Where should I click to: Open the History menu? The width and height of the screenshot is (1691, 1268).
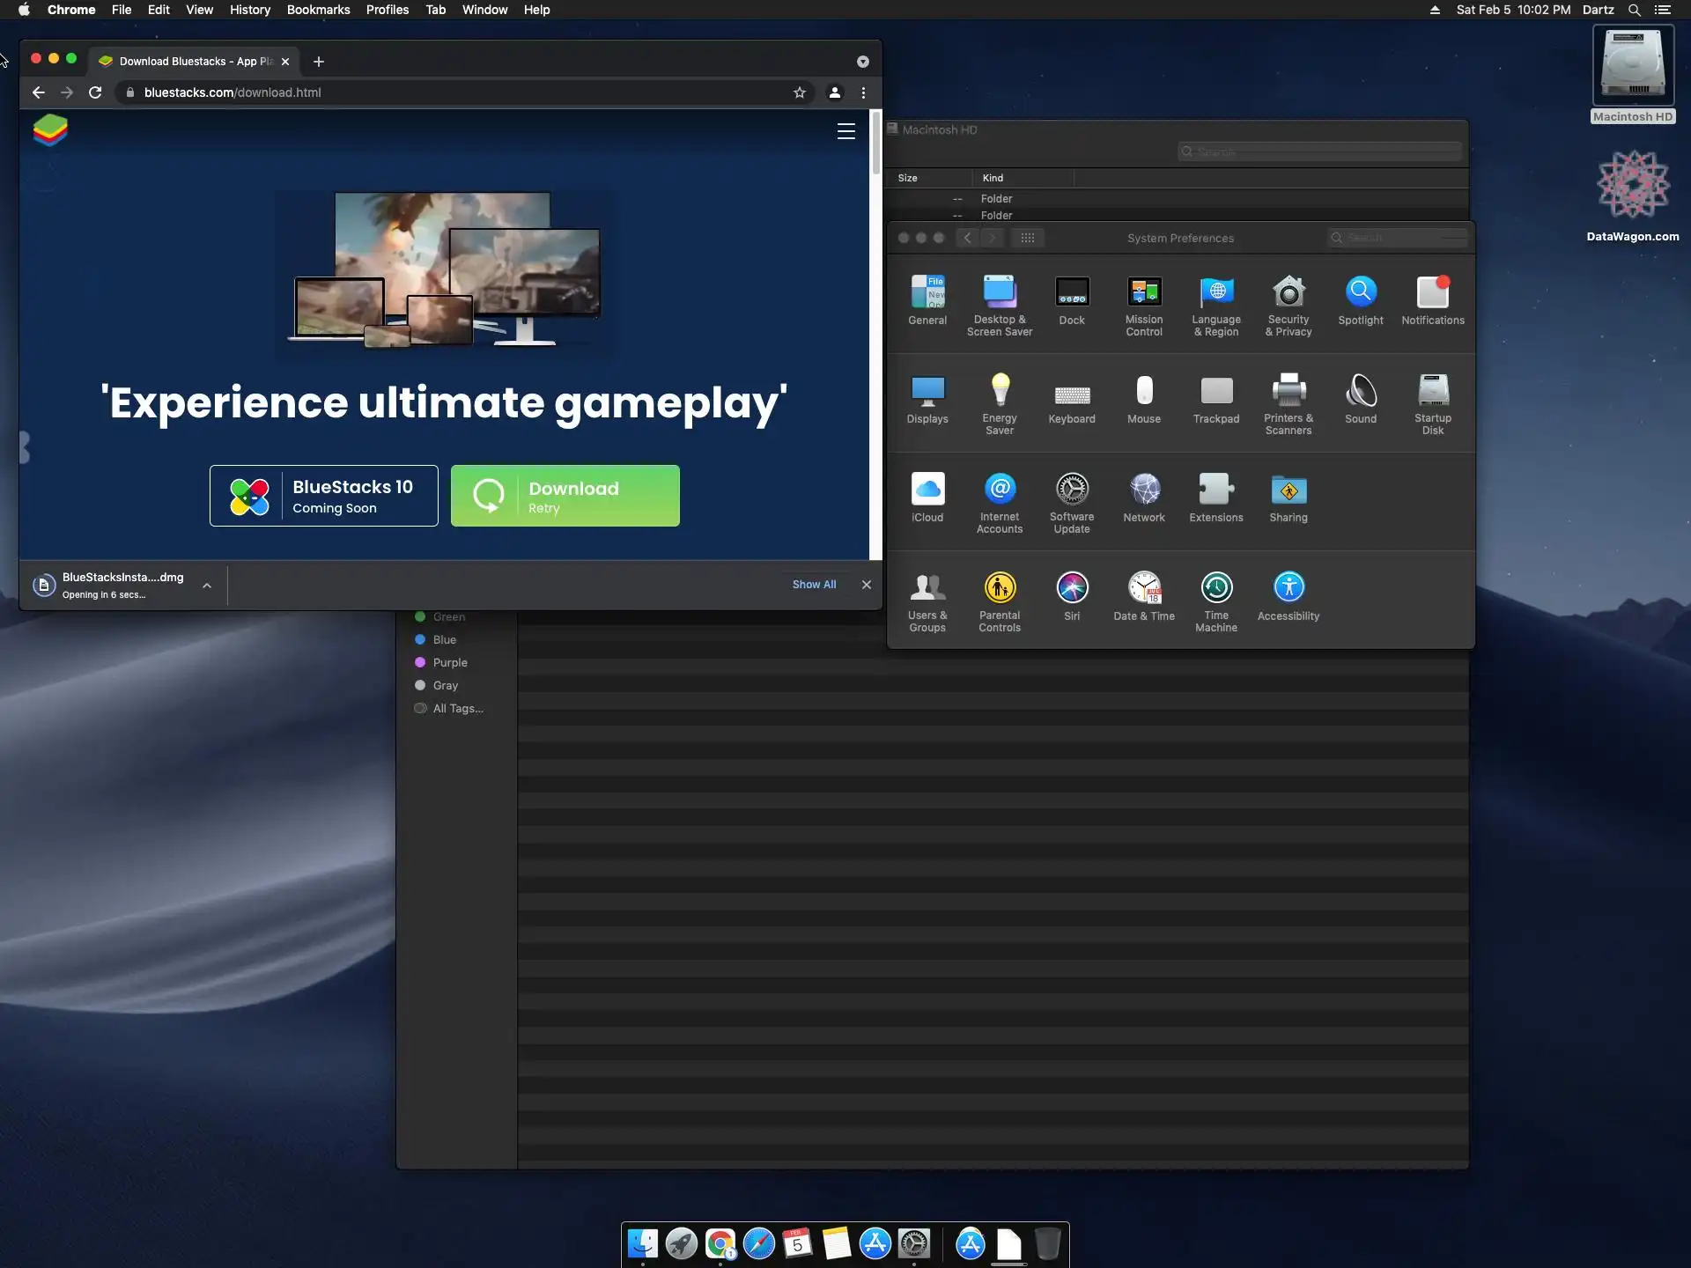249,10
